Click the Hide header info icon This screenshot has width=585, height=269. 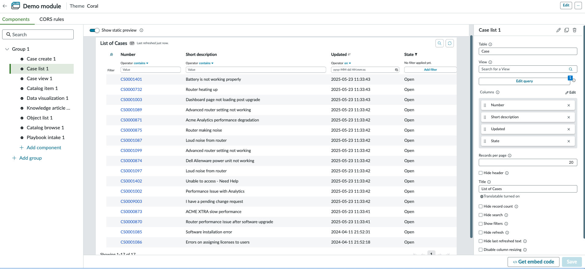tap(507, 173)
